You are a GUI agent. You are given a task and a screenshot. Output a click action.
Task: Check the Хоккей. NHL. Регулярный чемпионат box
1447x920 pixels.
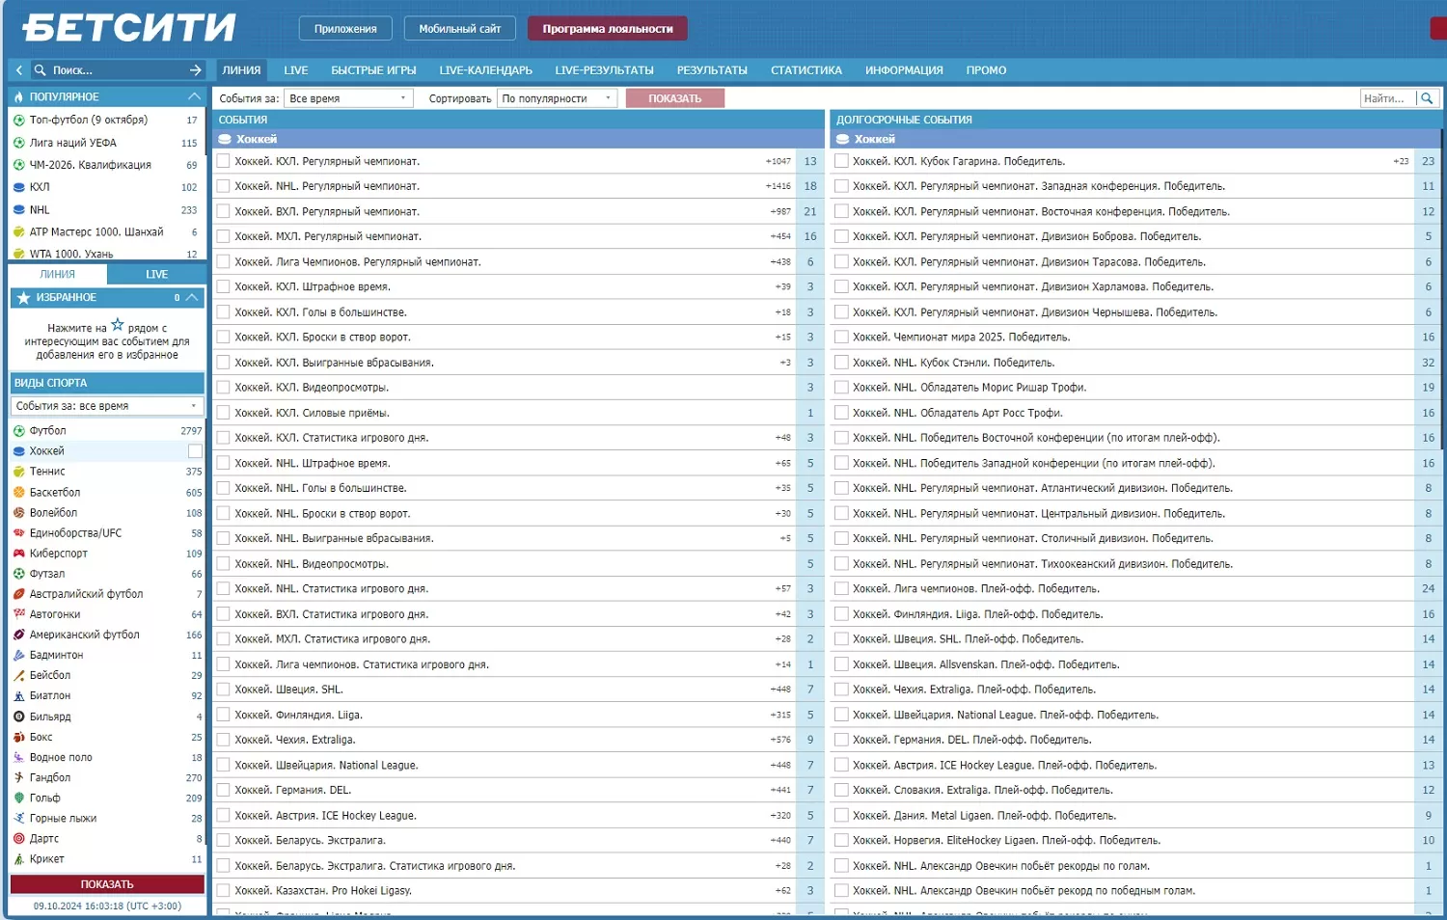223,186
